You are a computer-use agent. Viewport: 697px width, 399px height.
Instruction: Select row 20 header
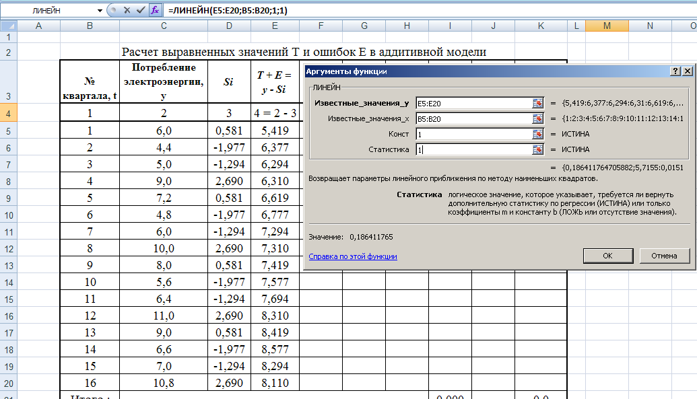9,383
